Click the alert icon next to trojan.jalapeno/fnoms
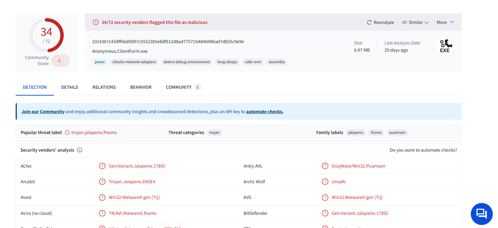 [67, 132]
